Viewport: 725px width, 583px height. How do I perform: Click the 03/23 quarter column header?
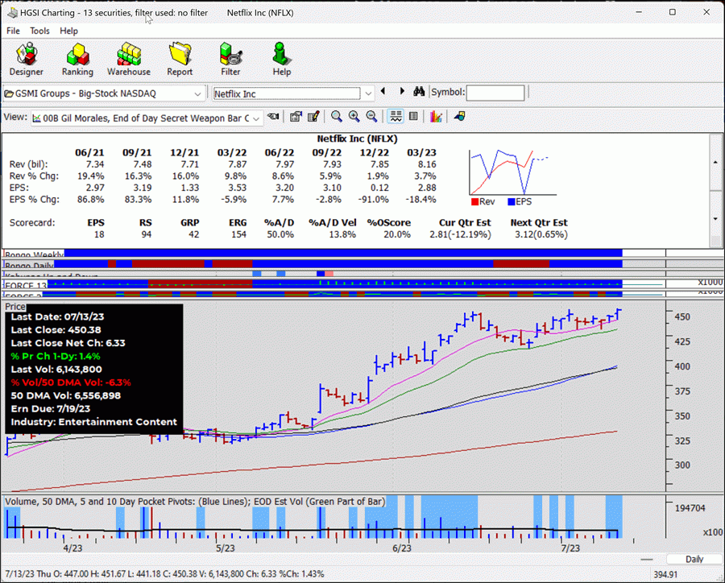click(421, 152)
